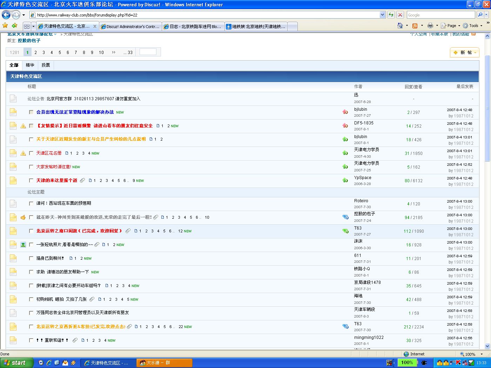Click the browser Back button

[6, 15]
